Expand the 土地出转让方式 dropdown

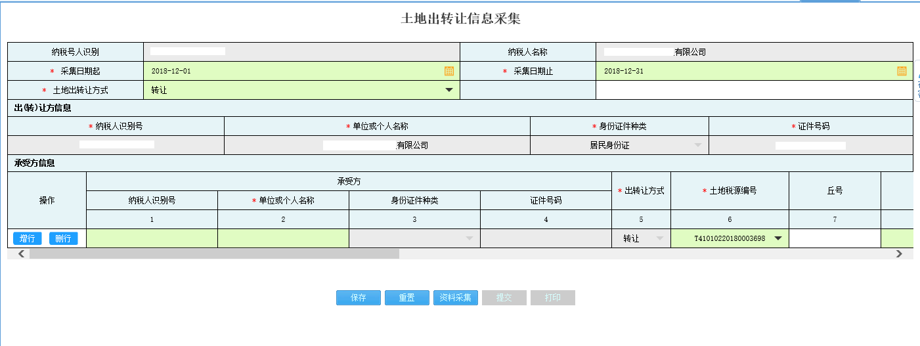pos(449,90)
